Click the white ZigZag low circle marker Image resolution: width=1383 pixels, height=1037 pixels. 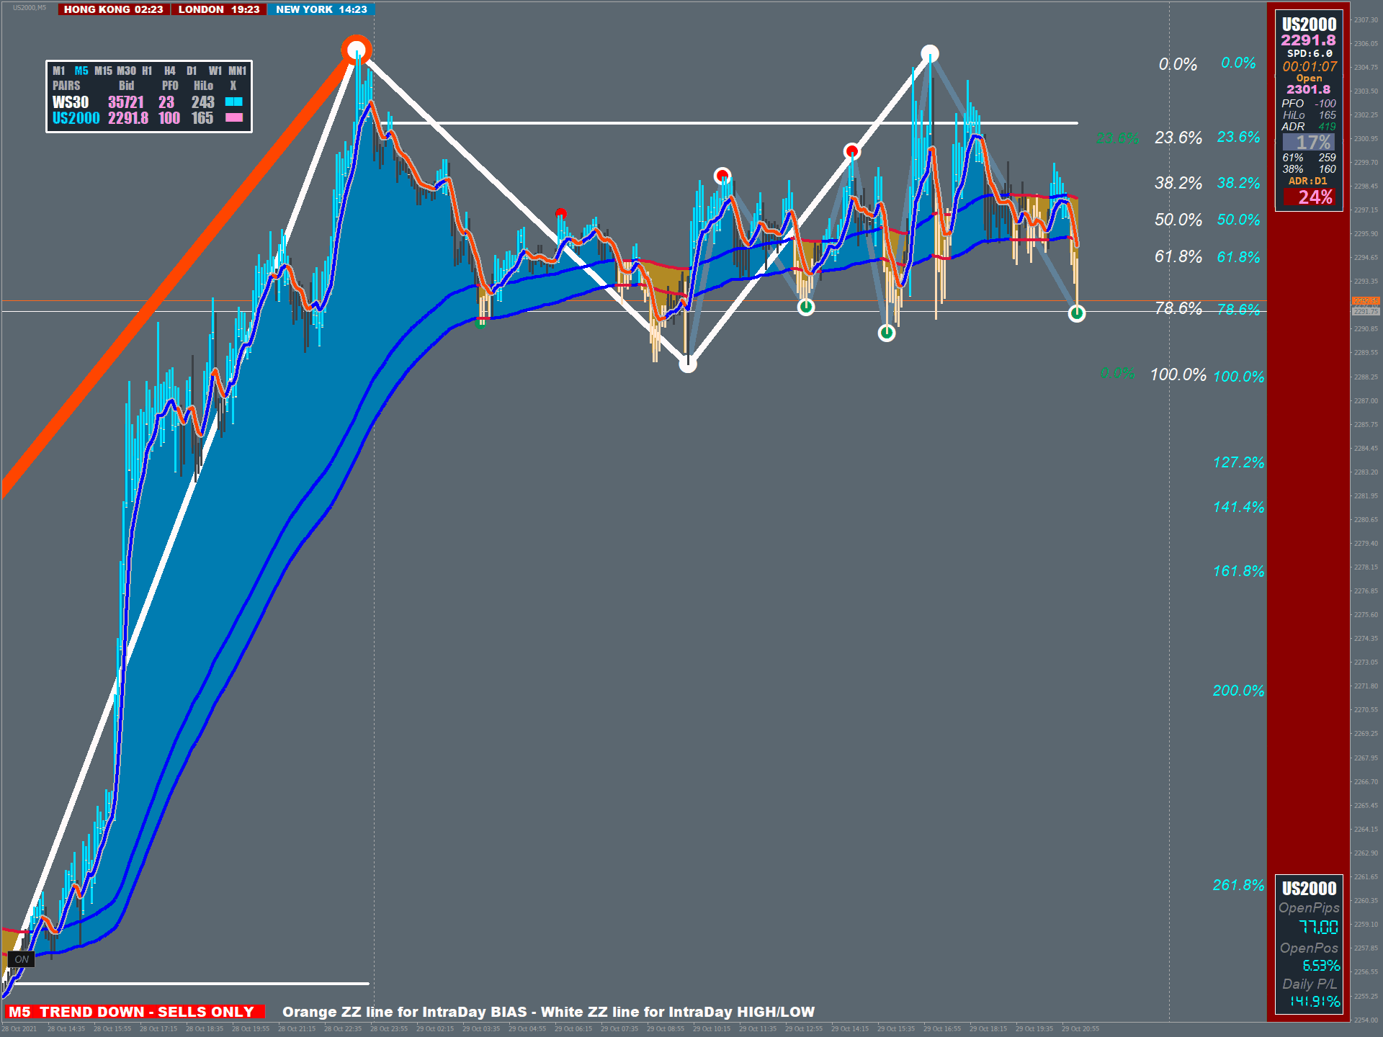[688, 364]
